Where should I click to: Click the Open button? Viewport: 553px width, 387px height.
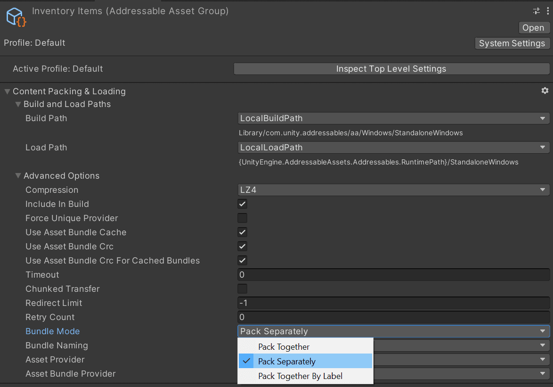tap(533, 28)
